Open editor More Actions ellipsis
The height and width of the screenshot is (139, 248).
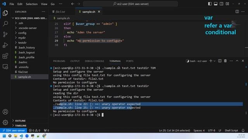(x=243, y=12)
